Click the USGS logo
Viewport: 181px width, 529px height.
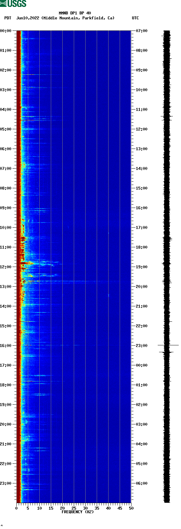[x=13, y=4]
